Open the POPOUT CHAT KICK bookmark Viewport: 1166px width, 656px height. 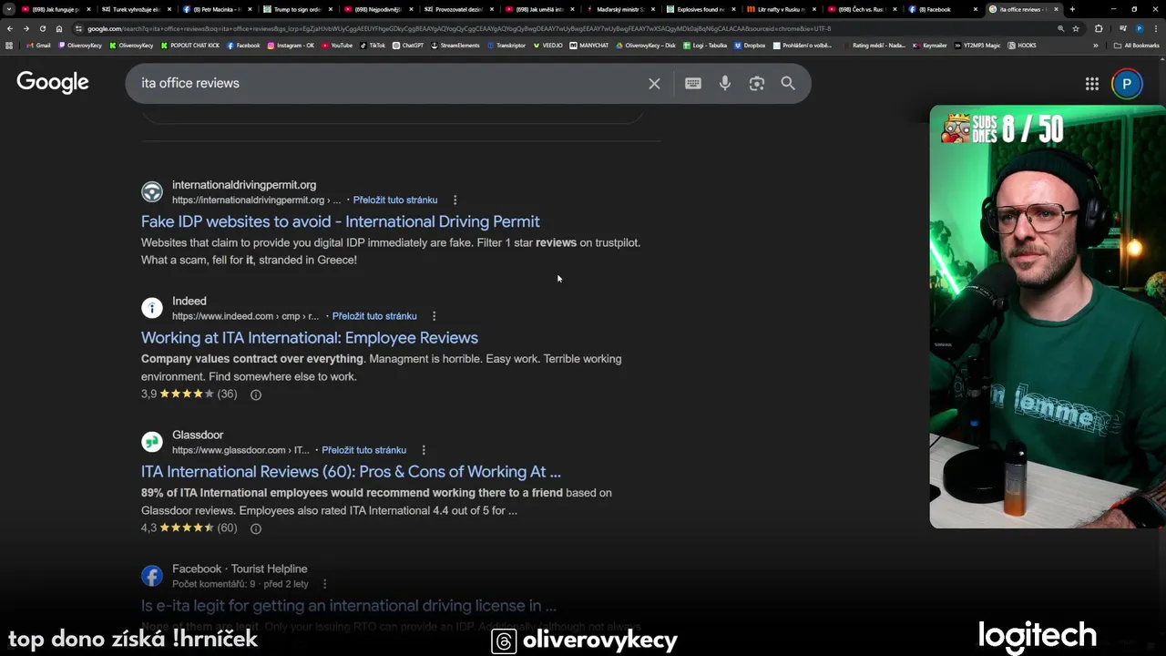[190, 46]
